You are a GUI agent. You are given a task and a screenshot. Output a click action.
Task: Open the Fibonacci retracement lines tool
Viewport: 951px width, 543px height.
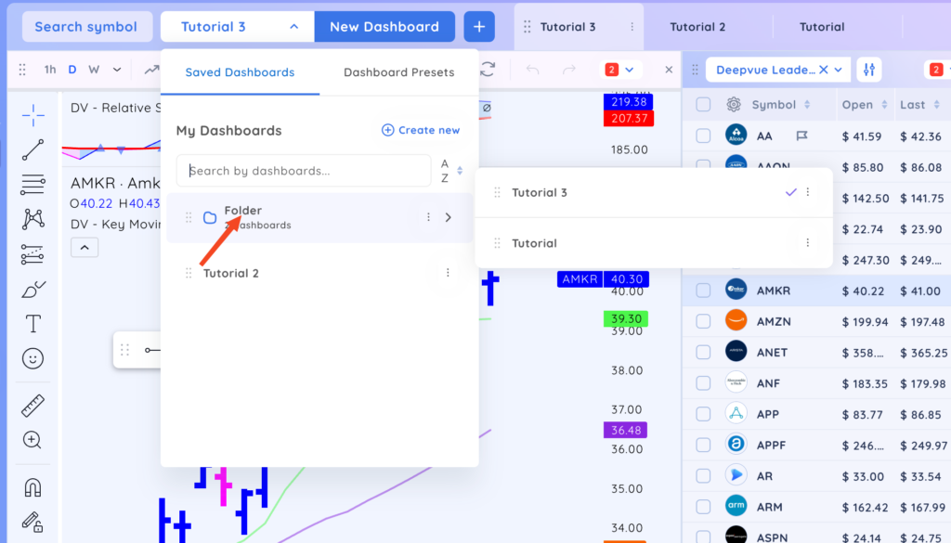[33, 184]
